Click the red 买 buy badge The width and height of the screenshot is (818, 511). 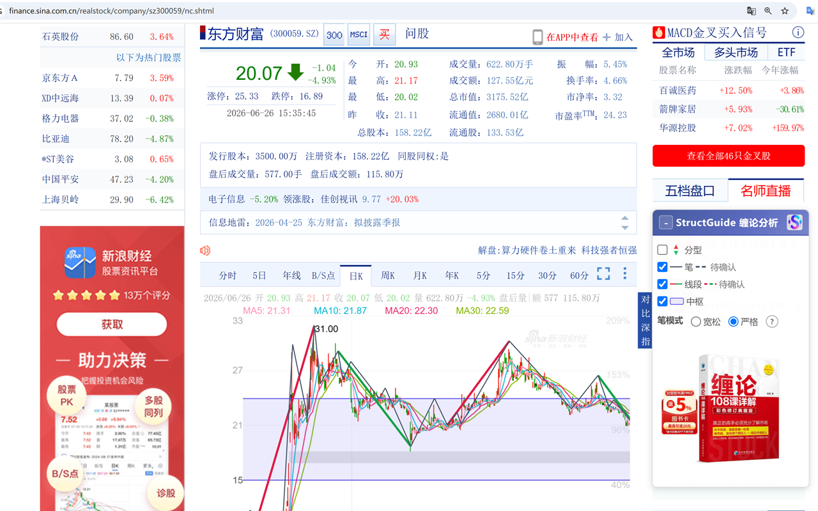pos(384,35)
